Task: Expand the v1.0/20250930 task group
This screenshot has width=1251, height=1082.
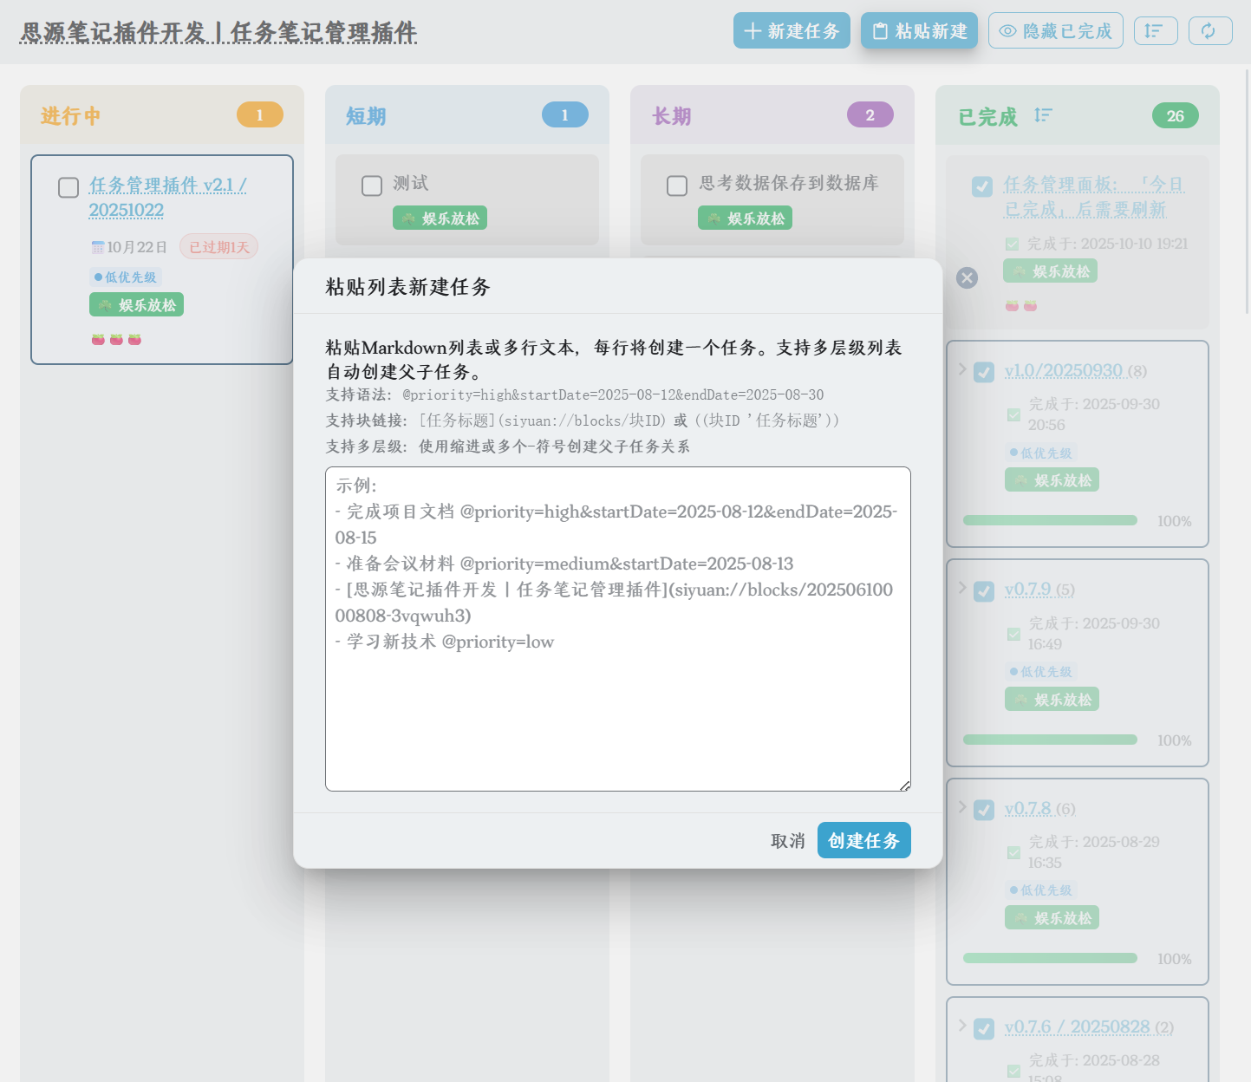Action: 962,369
